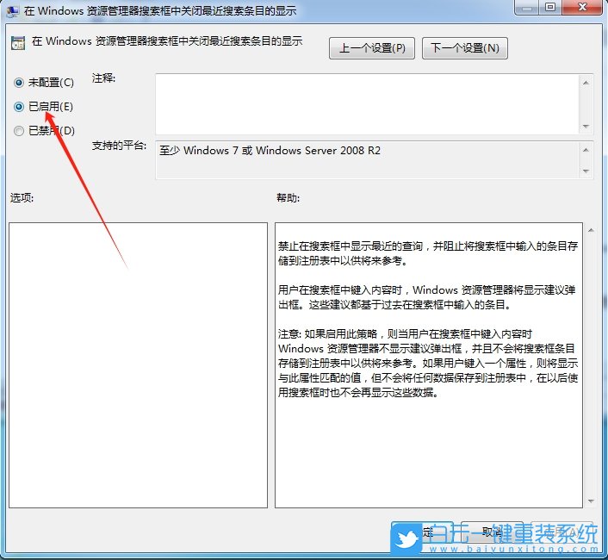The width and height of the screenshot is (608, 560).
Task: Go to 下一个设置(N) next setting
Action: 464,48
